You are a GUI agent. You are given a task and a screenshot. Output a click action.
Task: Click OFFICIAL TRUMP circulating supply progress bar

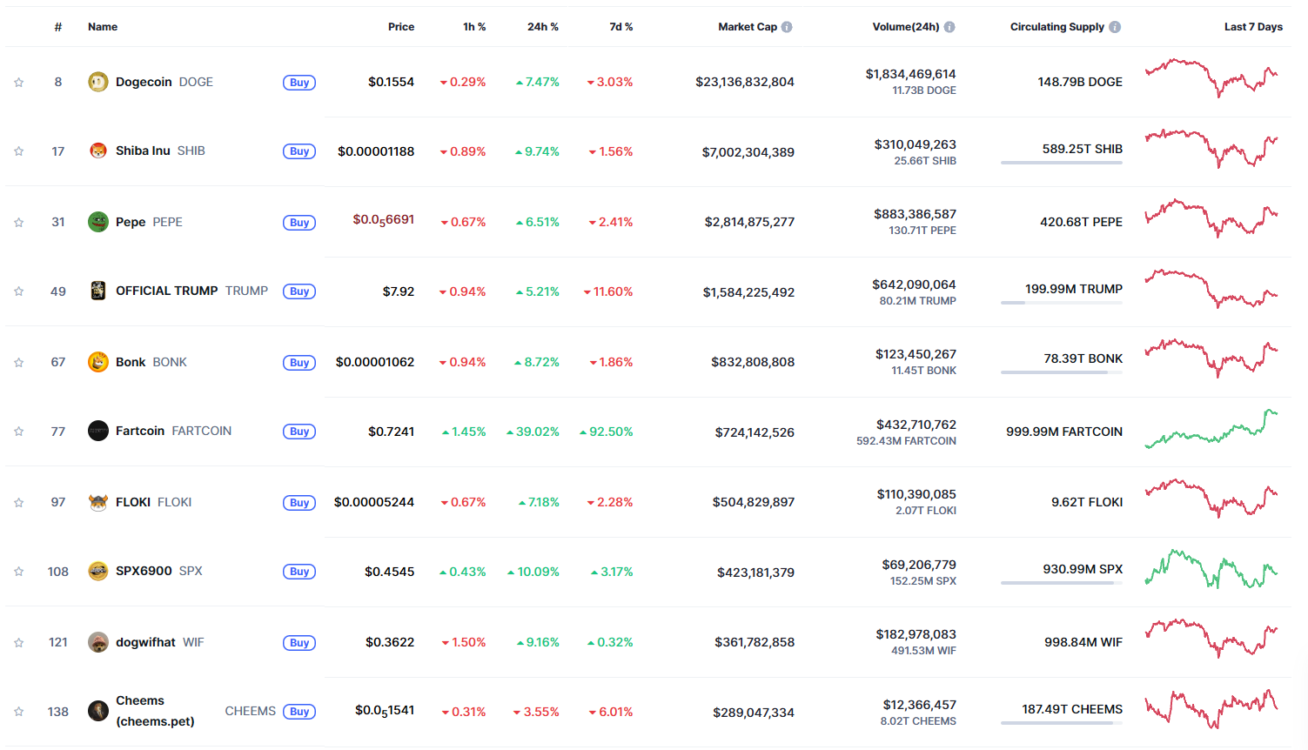point(1062,303)
